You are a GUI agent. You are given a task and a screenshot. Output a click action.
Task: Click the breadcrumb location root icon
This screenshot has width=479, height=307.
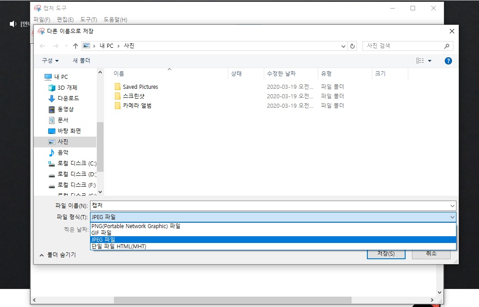[x=87, y=46]
